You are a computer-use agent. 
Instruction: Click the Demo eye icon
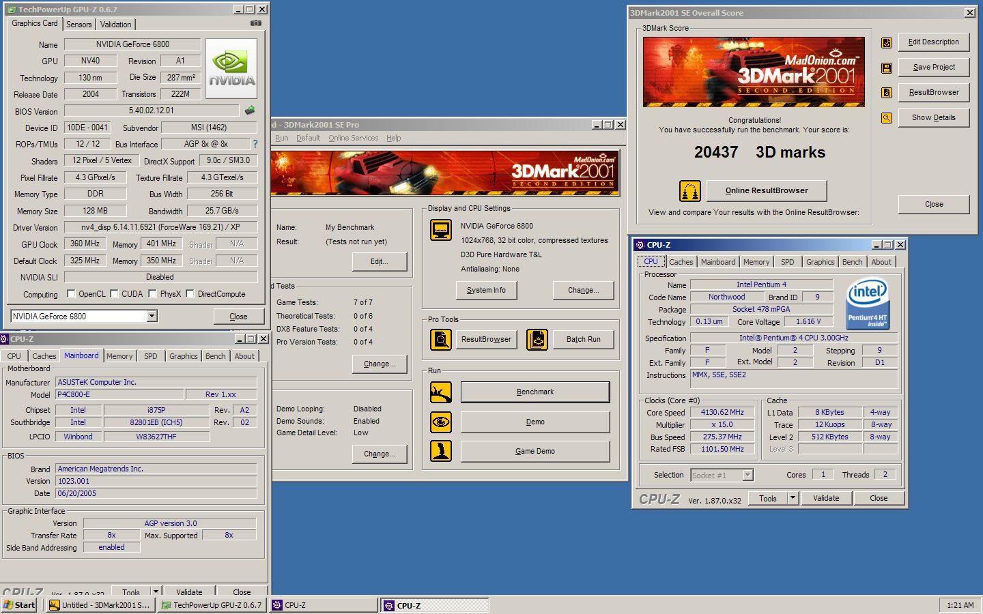coord(441,422)
